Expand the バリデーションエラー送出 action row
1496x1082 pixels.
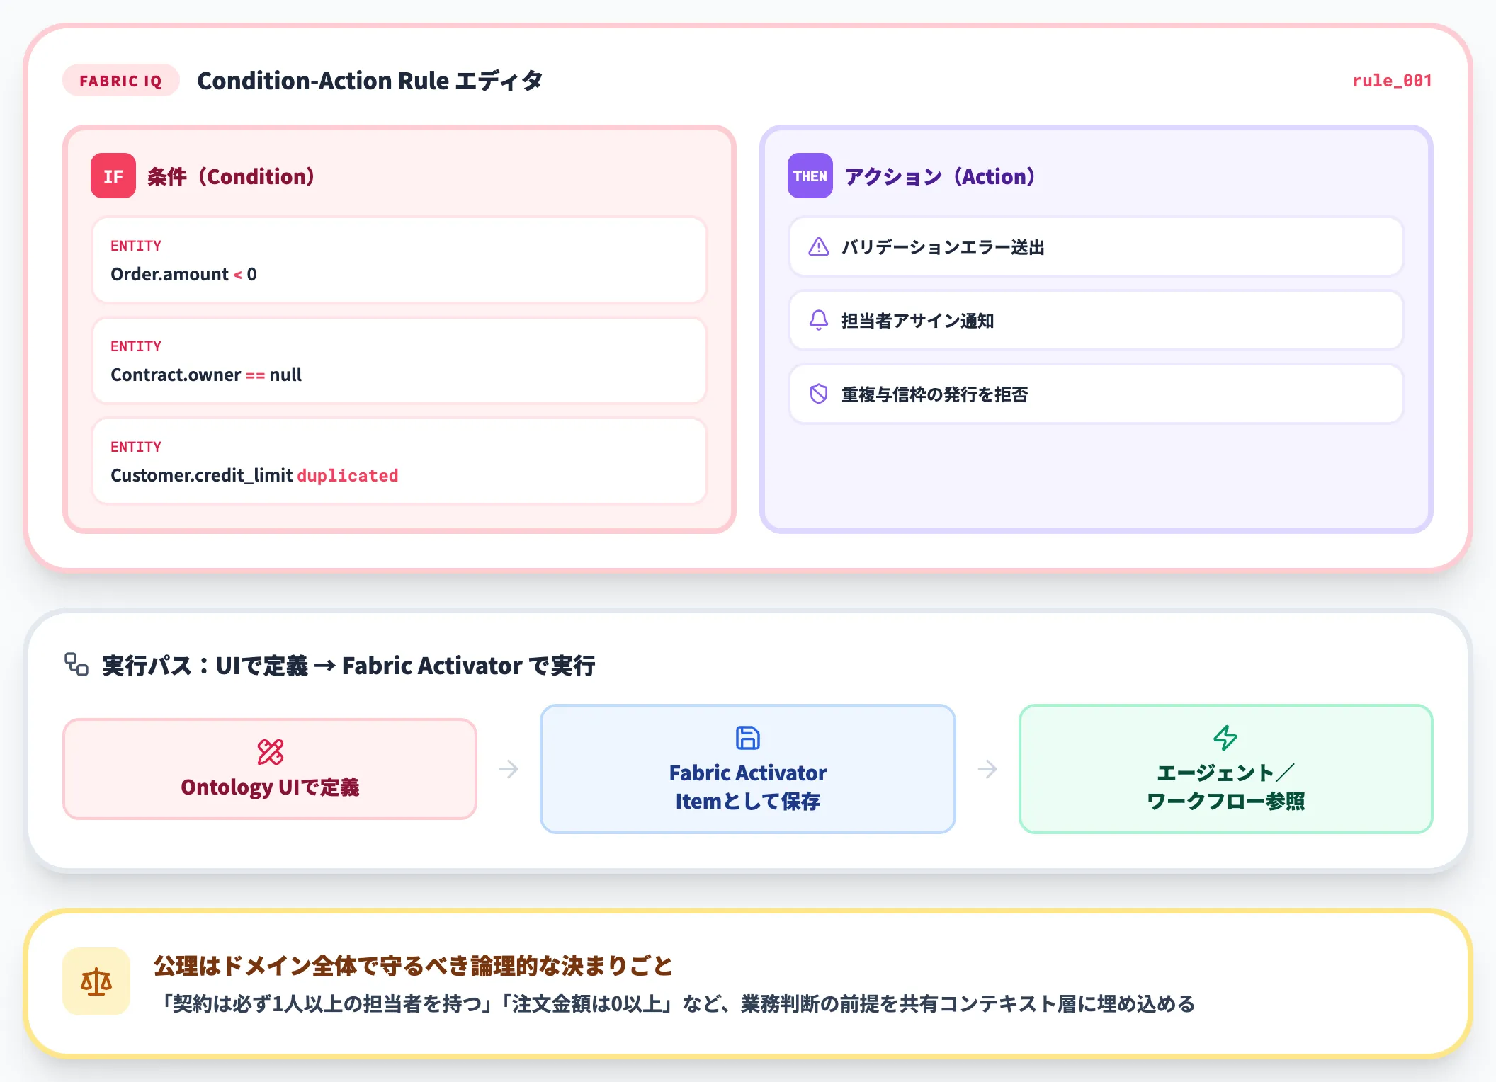(x=1096, y=247)
